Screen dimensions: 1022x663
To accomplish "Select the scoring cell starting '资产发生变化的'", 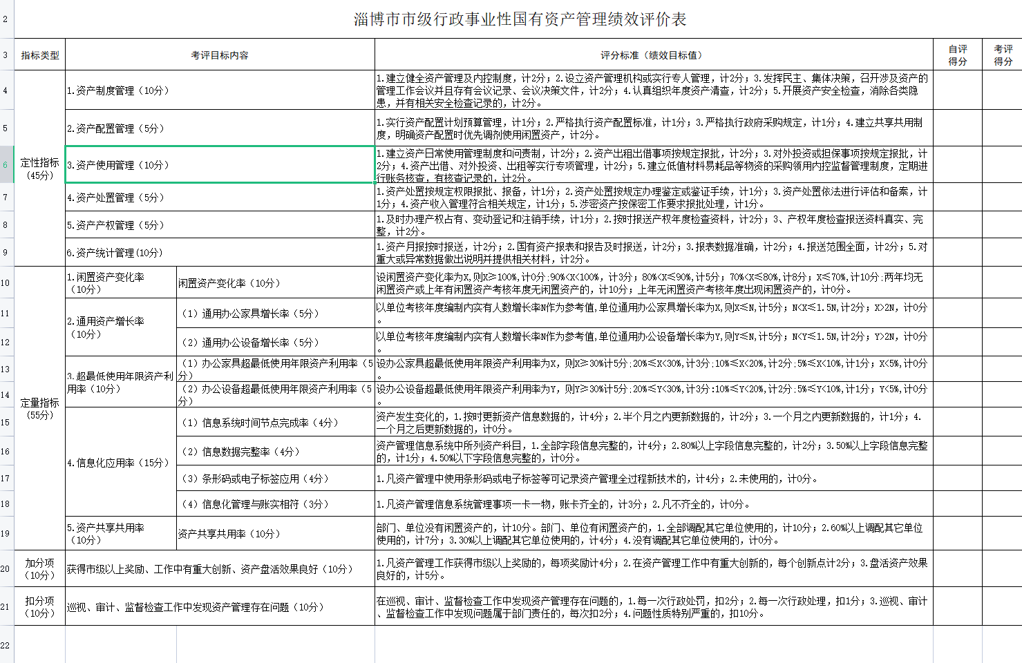I will (x=654, y=422).
